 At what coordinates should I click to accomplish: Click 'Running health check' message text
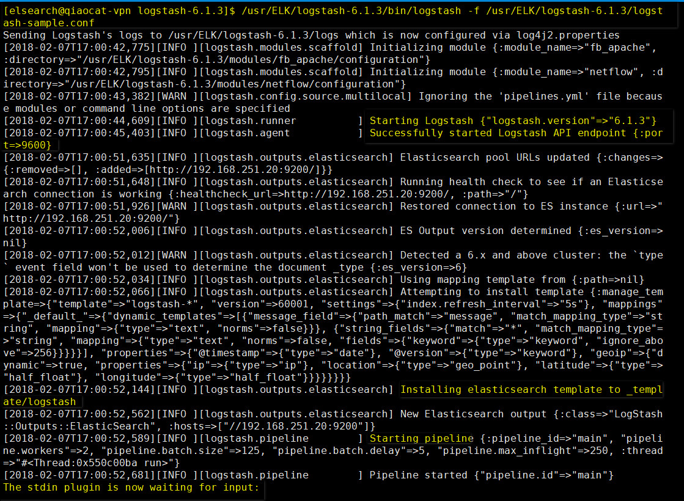(x=461, y=181)
